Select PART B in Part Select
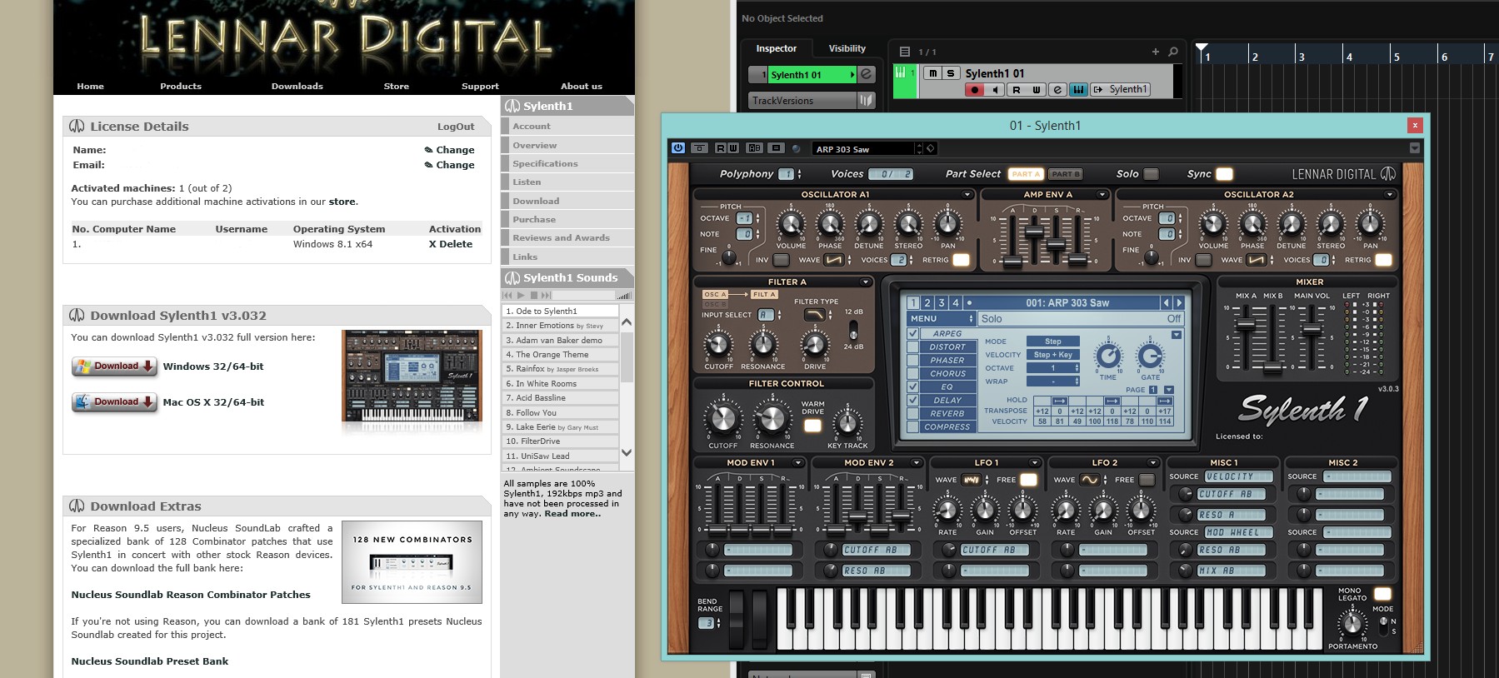The image size is (1499, 678). (x=1064, y=174)
